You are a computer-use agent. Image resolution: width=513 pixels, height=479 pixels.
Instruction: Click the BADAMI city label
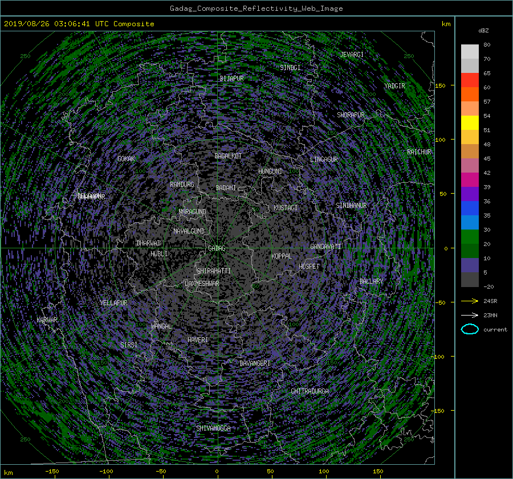(x=226, y=188)
